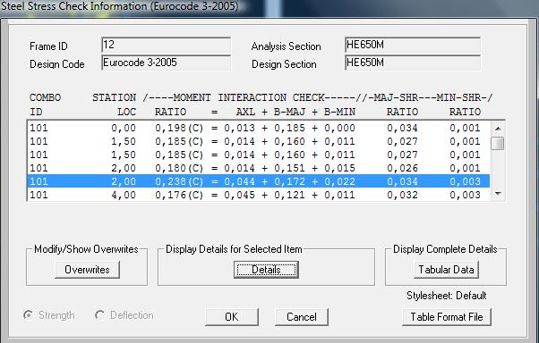Click the Frame ID field
This screenshot has width=539, height=343.
click(166, 45)
